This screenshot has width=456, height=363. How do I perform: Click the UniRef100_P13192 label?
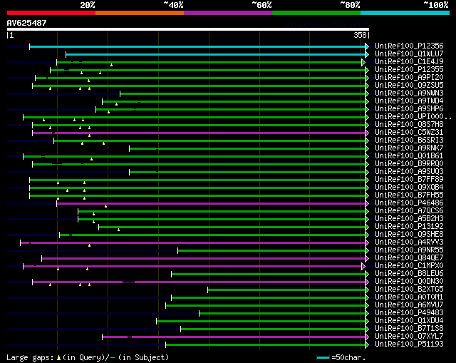pyautogui.click(x=409, y=227)
